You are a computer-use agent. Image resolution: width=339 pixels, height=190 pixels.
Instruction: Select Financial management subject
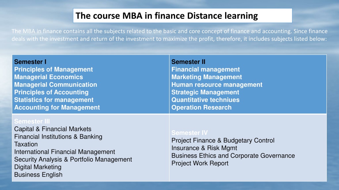206,69
